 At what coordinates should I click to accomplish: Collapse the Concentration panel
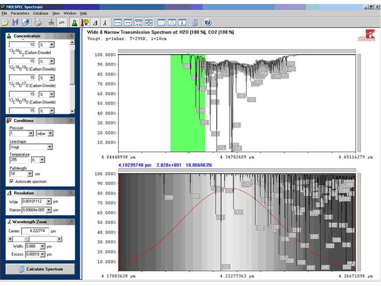tap(71, 36)
